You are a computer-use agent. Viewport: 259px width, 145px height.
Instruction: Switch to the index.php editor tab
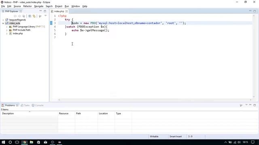point(59,11)
